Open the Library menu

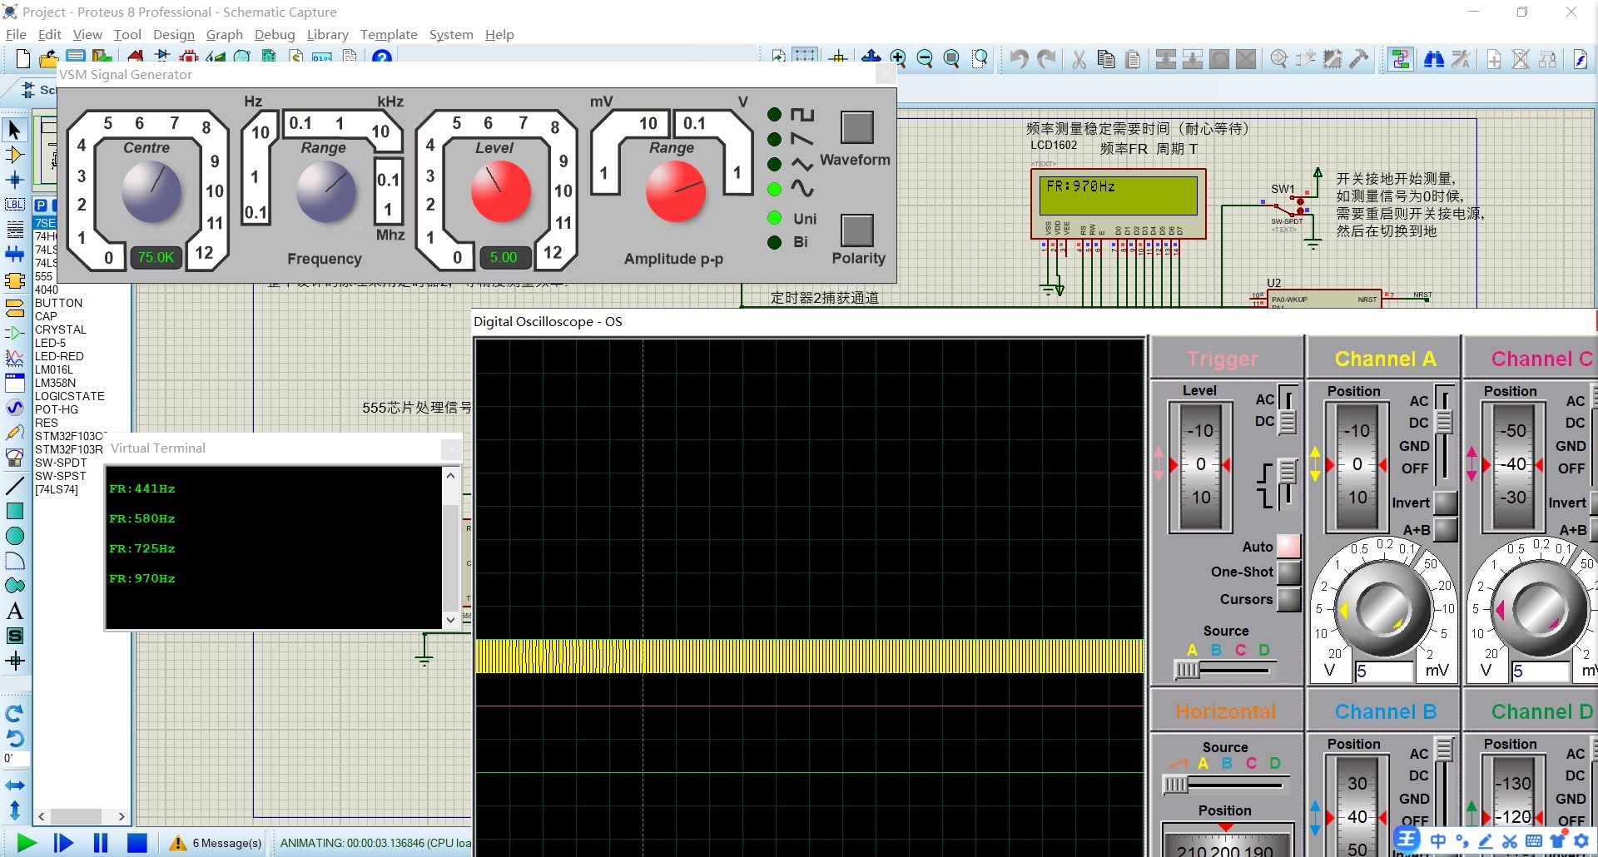pos(327,34)
